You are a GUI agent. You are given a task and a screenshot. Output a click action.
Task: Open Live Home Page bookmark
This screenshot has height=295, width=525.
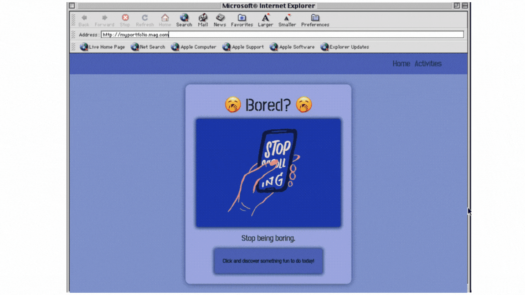click(x=103, y=47)
